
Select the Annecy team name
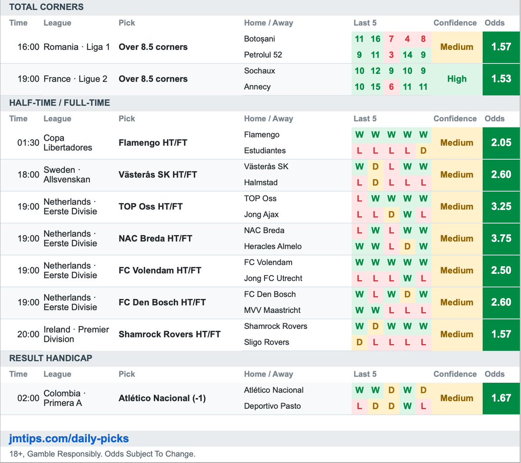tap(257, 87)
